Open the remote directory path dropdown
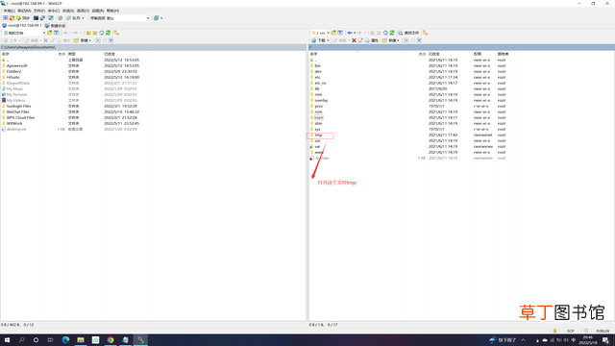 [x=320, y=33]
